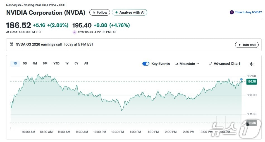Viewport: 265px width, 142px height.
Task: Click the calendar icon beside earnings call
Action: pyautogui.click(x=11, y=44)
